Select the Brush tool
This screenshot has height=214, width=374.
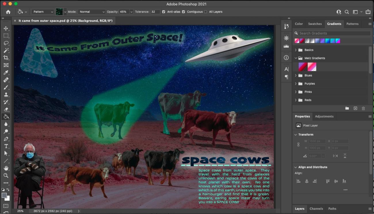(6, 87)
